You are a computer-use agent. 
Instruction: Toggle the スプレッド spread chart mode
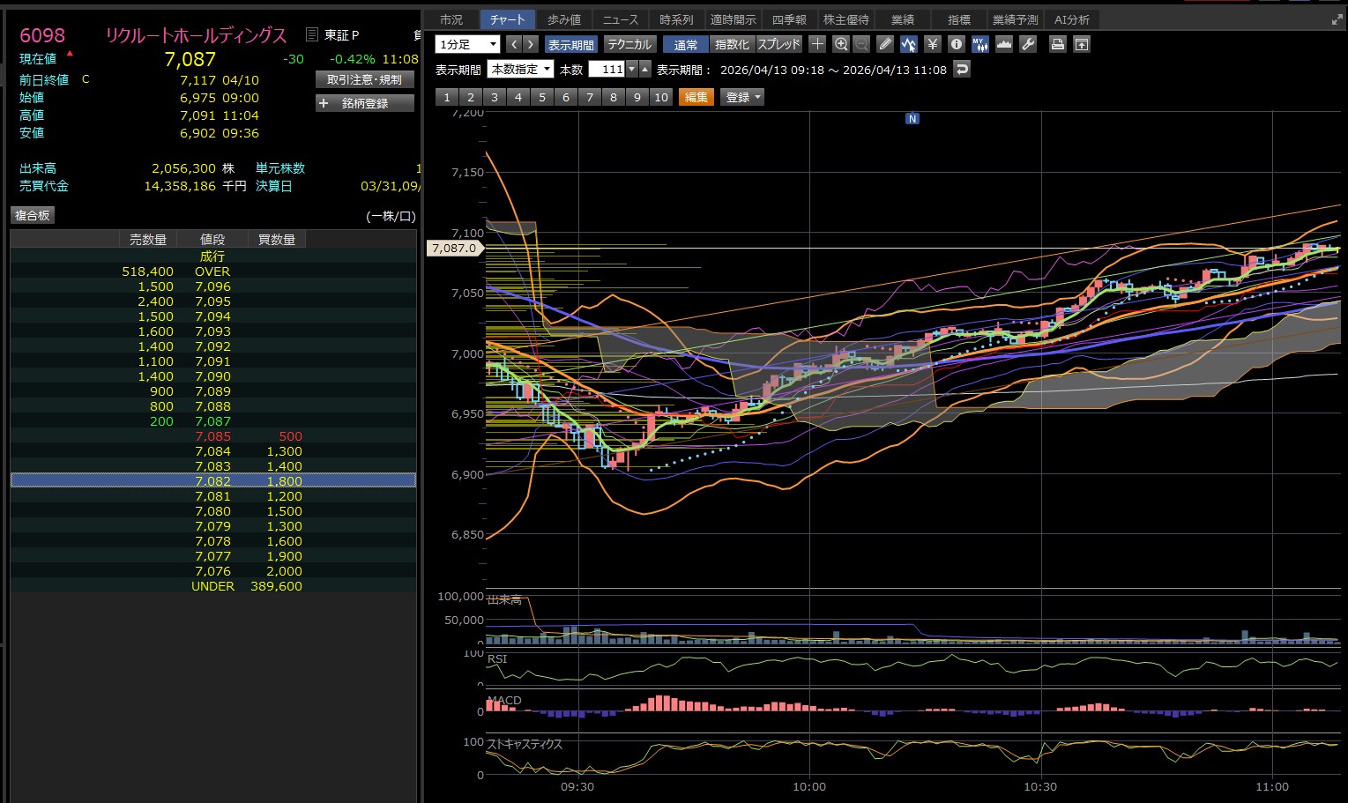778,44
